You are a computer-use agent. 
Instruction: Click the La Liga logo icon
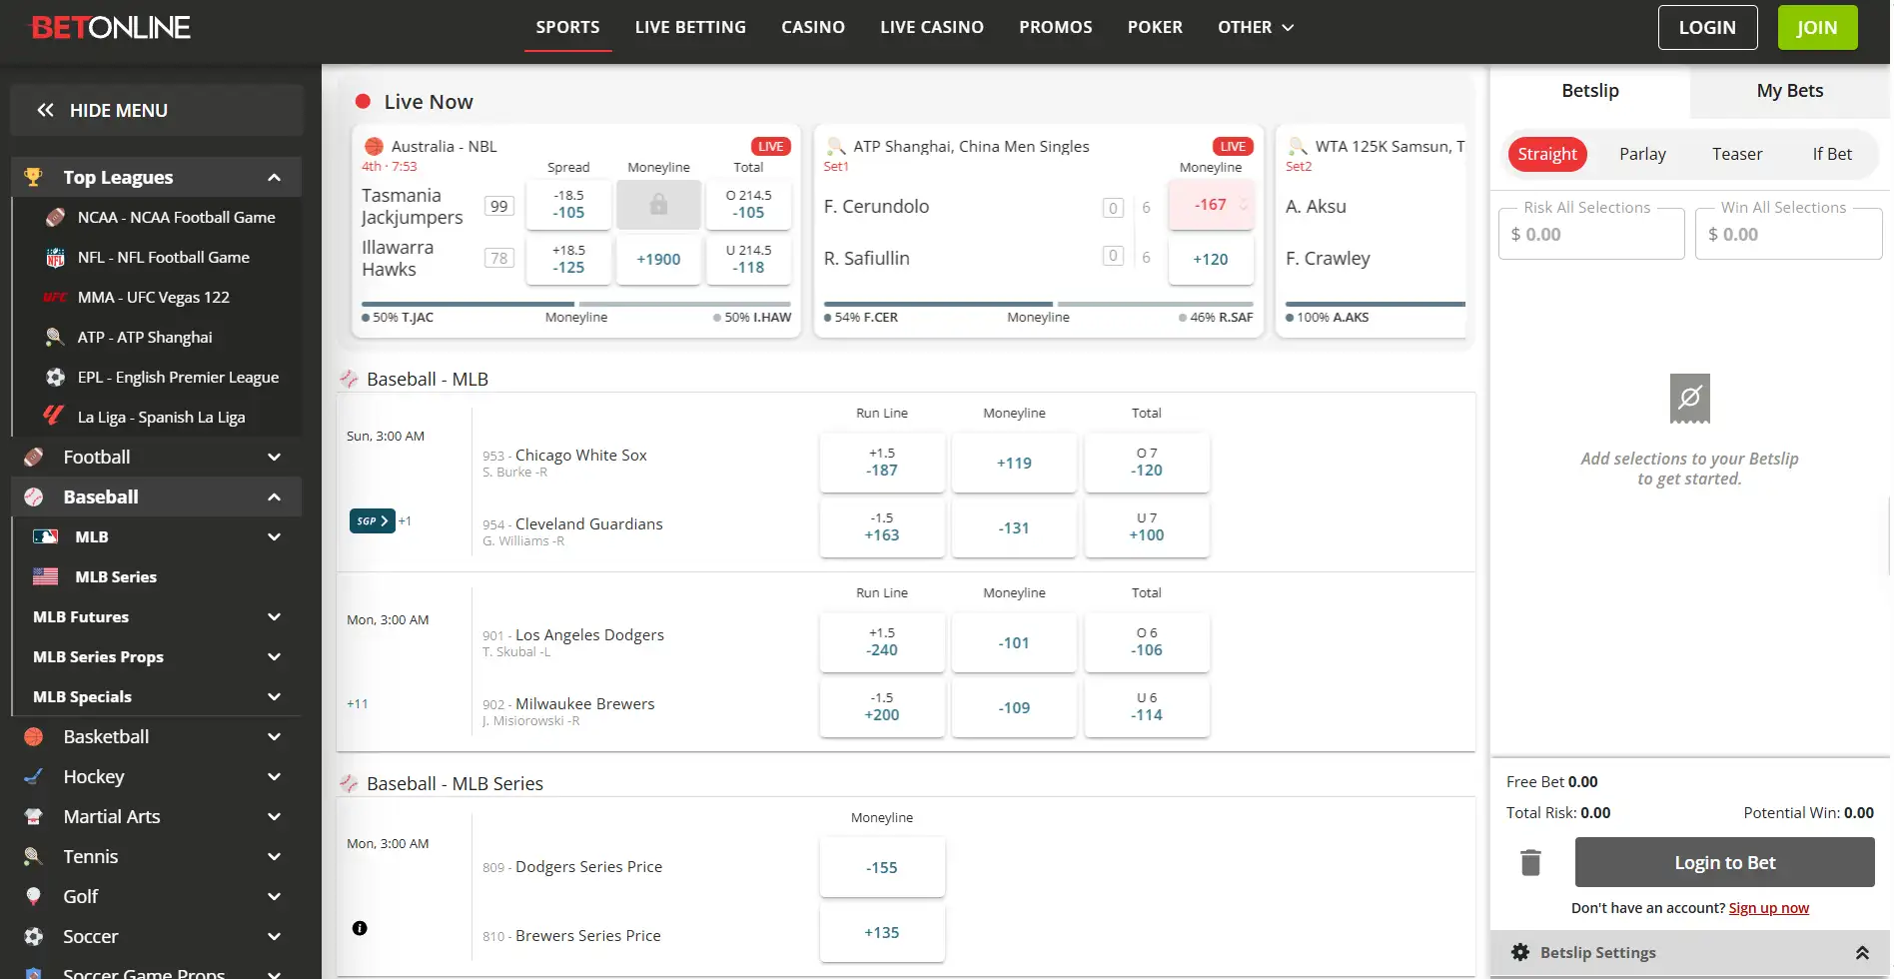(x=54, y=417)
